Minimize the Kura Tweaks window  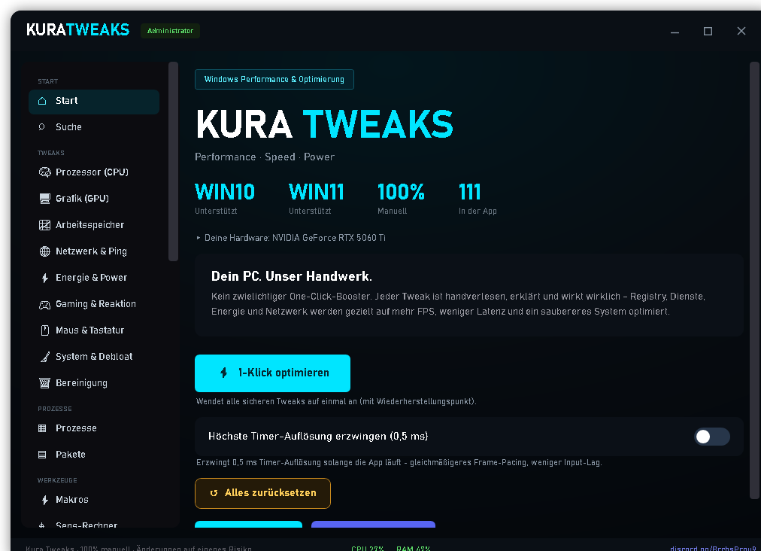(x=675, y=31)
